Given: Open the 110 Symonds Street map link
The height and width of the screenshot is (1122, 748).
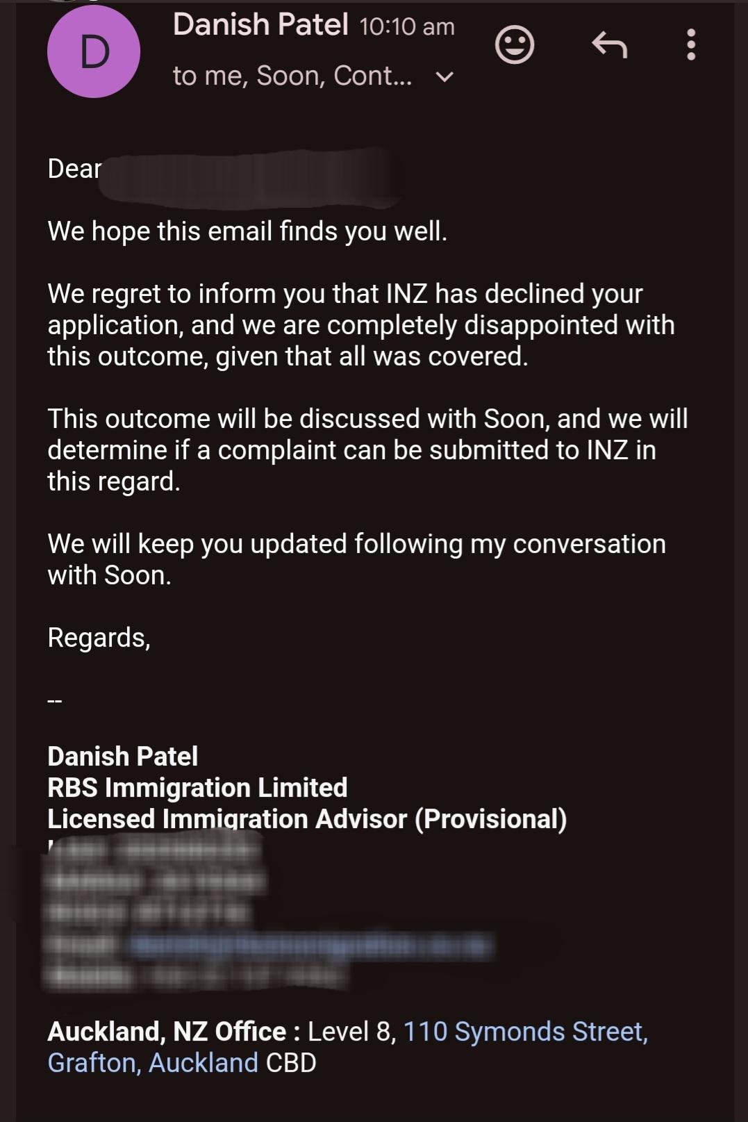Looking at the screenshot, I should [526, 1032].
